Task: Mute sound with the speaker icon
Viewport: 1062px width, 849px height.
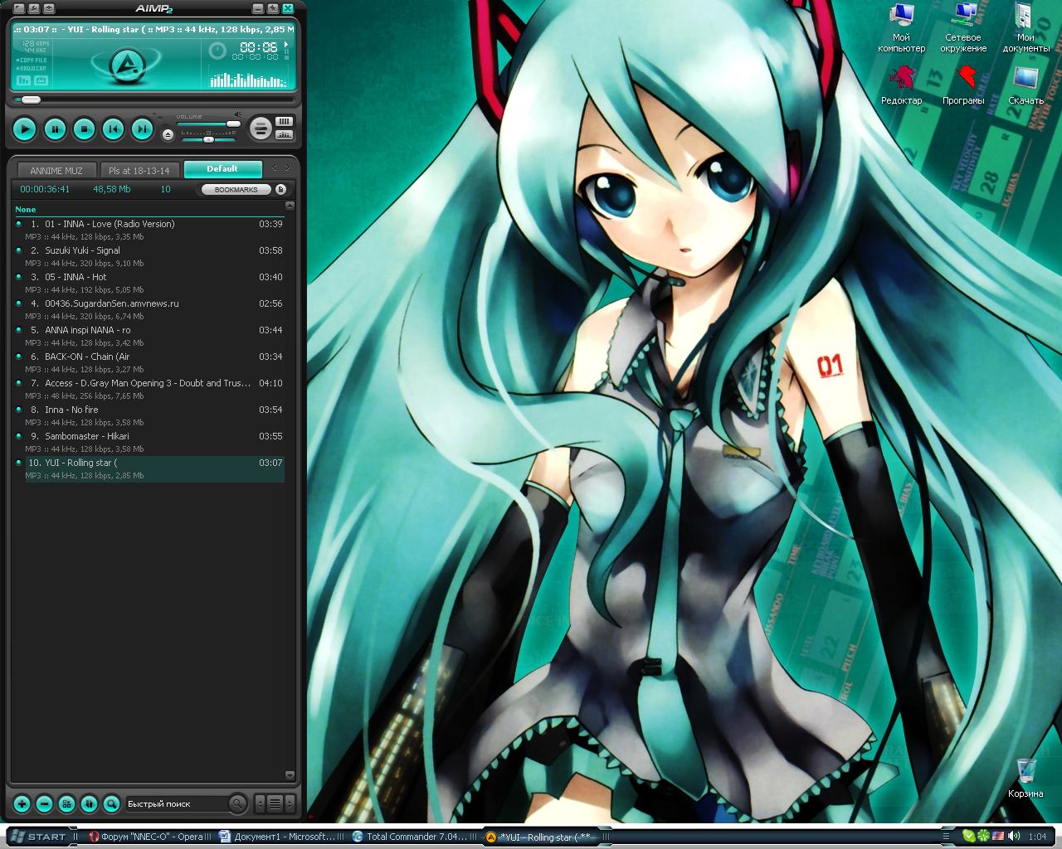Action: [237, 115]
